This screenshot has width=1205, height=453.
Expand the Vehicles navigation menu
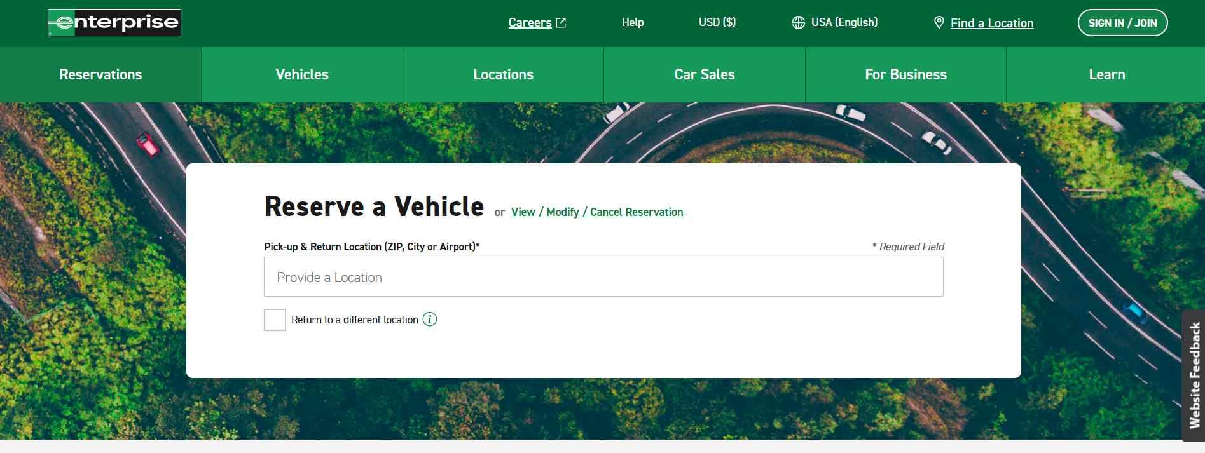click(302, 74)
